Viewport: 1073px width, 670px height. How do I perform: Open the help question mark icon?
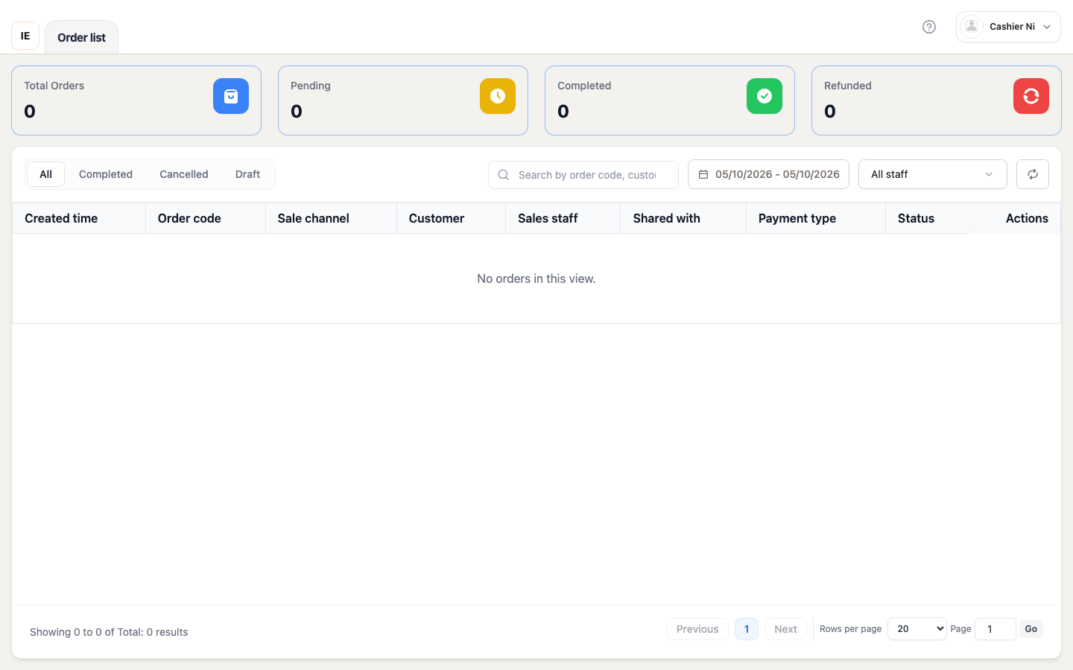click(x=929, y=27)
